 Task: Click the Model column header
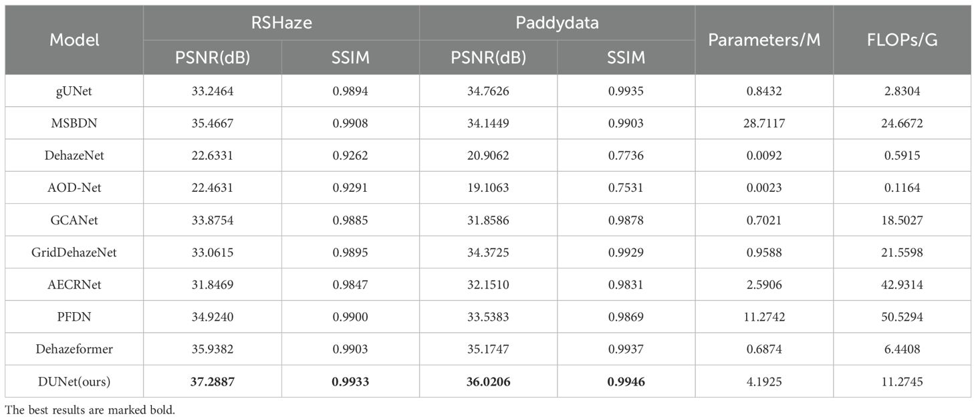[74, 40]
